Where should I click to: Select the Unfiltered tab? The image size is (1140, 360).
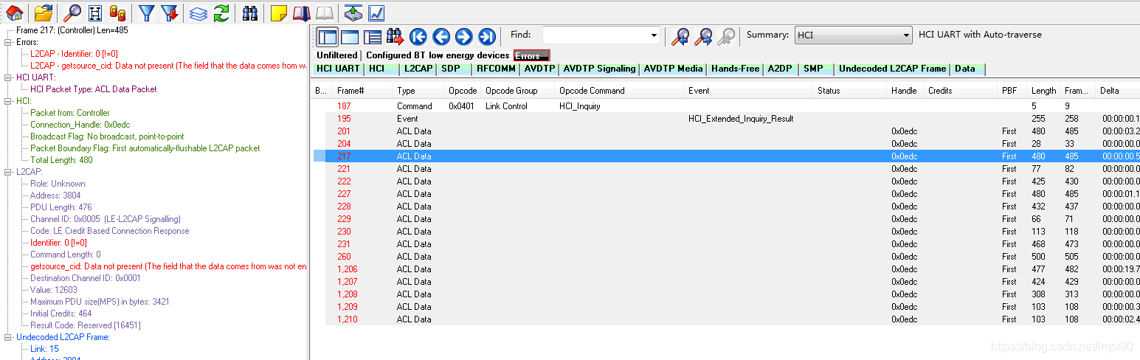(337, 55)
